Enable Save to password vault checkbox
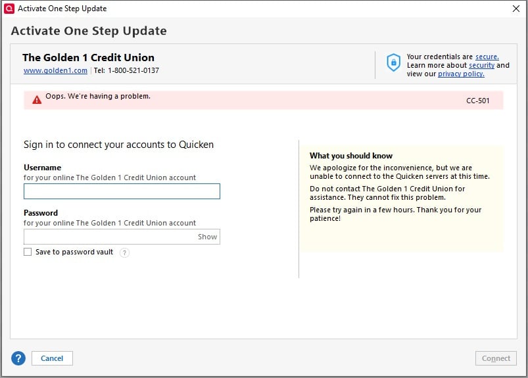 [x=28, y=252]
